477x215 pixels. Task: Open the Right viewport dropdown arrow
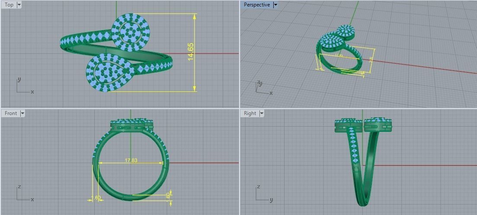coord(261,113)
